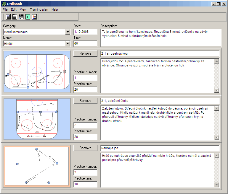Open the Name dropdown showing HK001
This screenshot has height=194, width=228.
[x=68, y=44]
